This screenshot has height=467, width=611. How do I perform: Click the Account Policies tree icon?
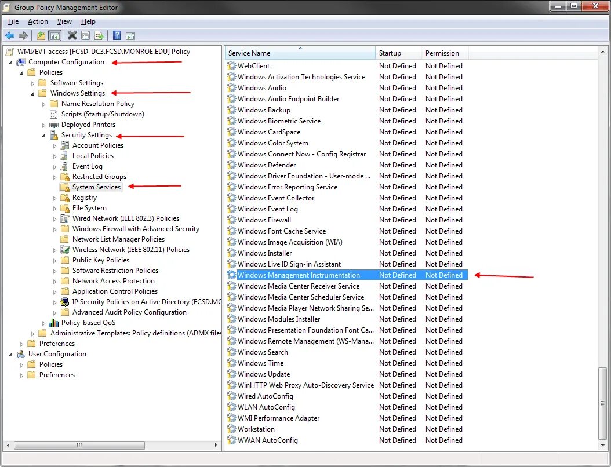coord(65,145)
